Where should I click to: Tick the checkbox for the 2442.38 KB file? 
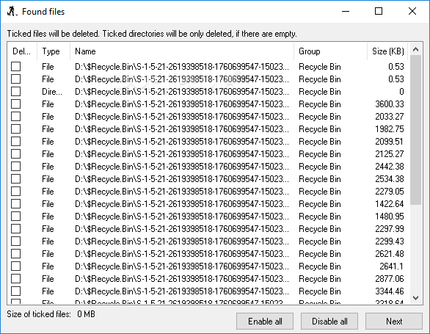[x=15, y=167]
